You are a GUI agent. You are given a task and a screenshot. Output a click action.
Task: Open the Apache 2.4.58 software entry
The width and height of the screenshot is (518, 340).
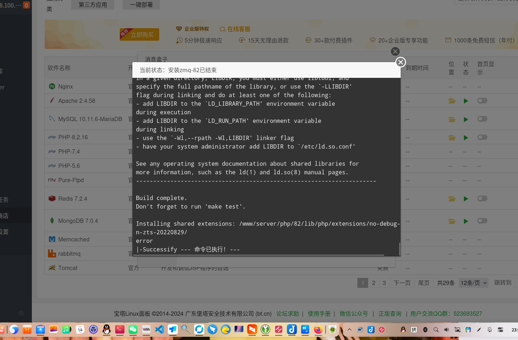pyautogui.click(x=77, y=101)
